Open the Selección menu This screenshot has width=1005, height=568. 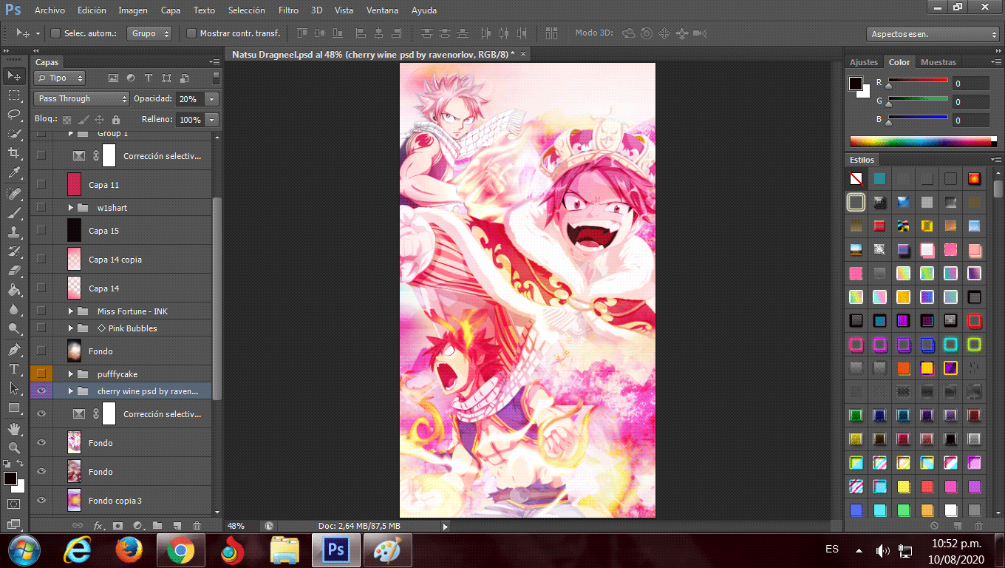click(x=247, y=10)
